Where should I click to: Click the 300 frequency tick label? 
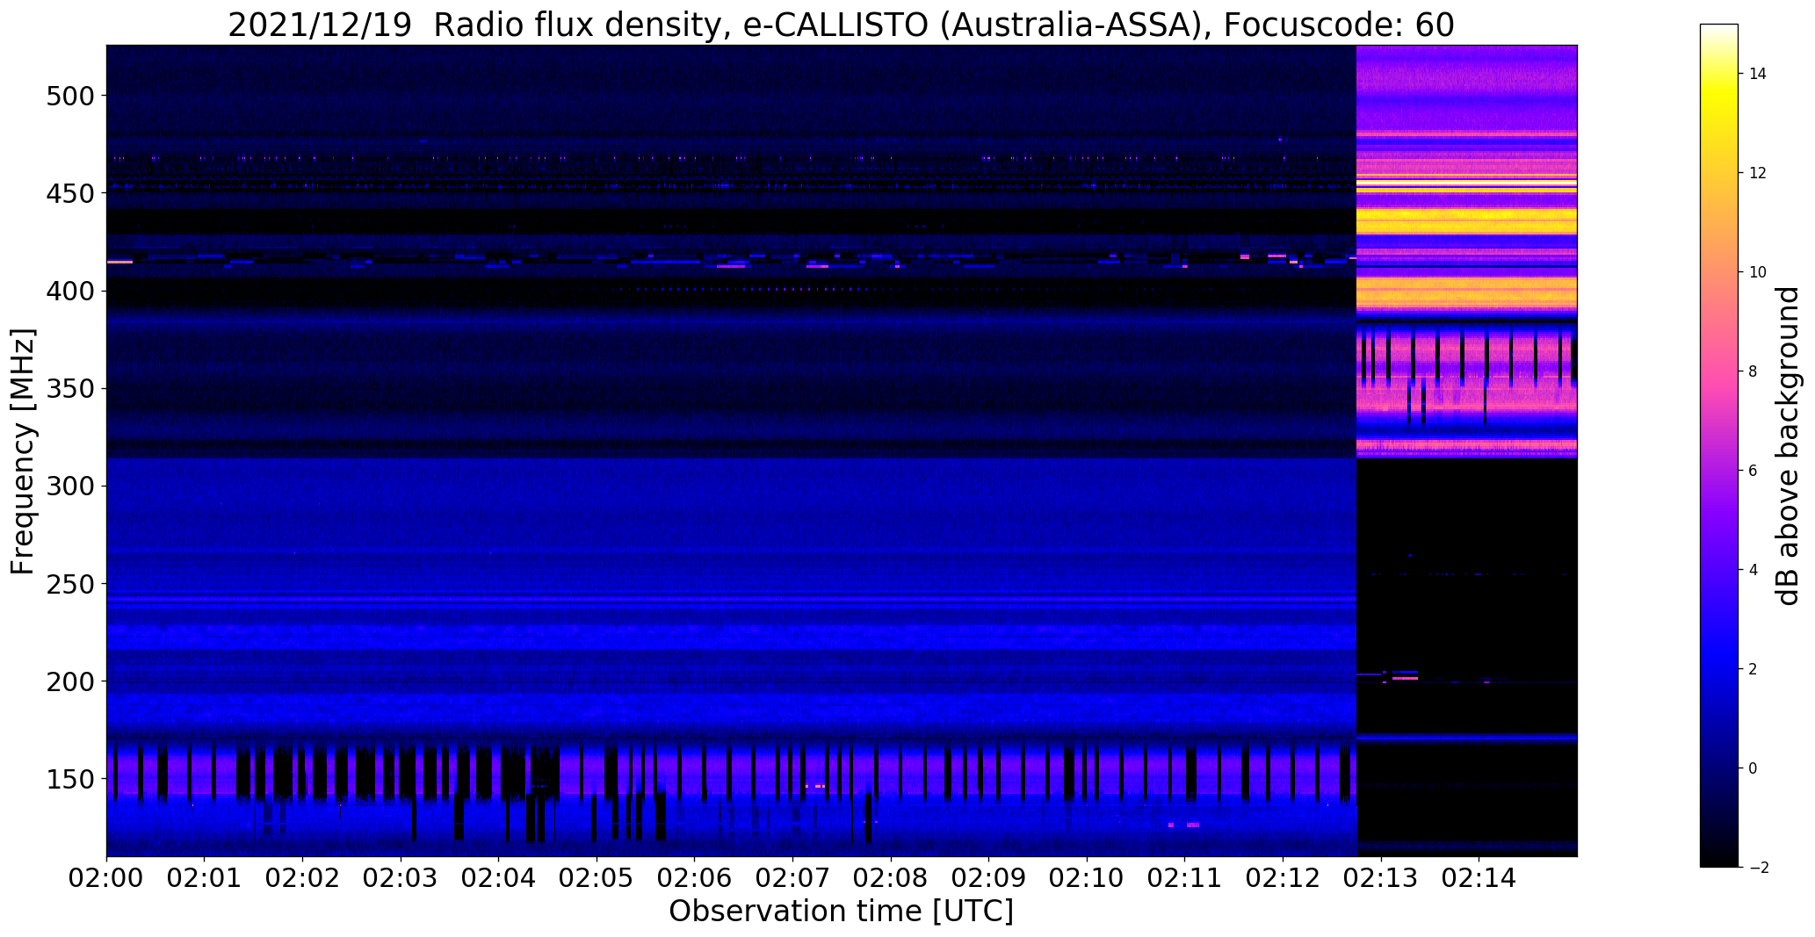(70, 486)
